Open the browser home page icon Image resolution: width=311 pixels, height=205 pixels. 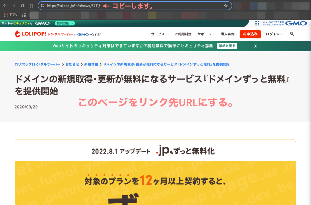tap(31, 6)
